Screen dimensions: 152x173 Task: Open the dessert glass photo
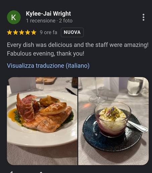pyautogui.click(x=113, y=121)
